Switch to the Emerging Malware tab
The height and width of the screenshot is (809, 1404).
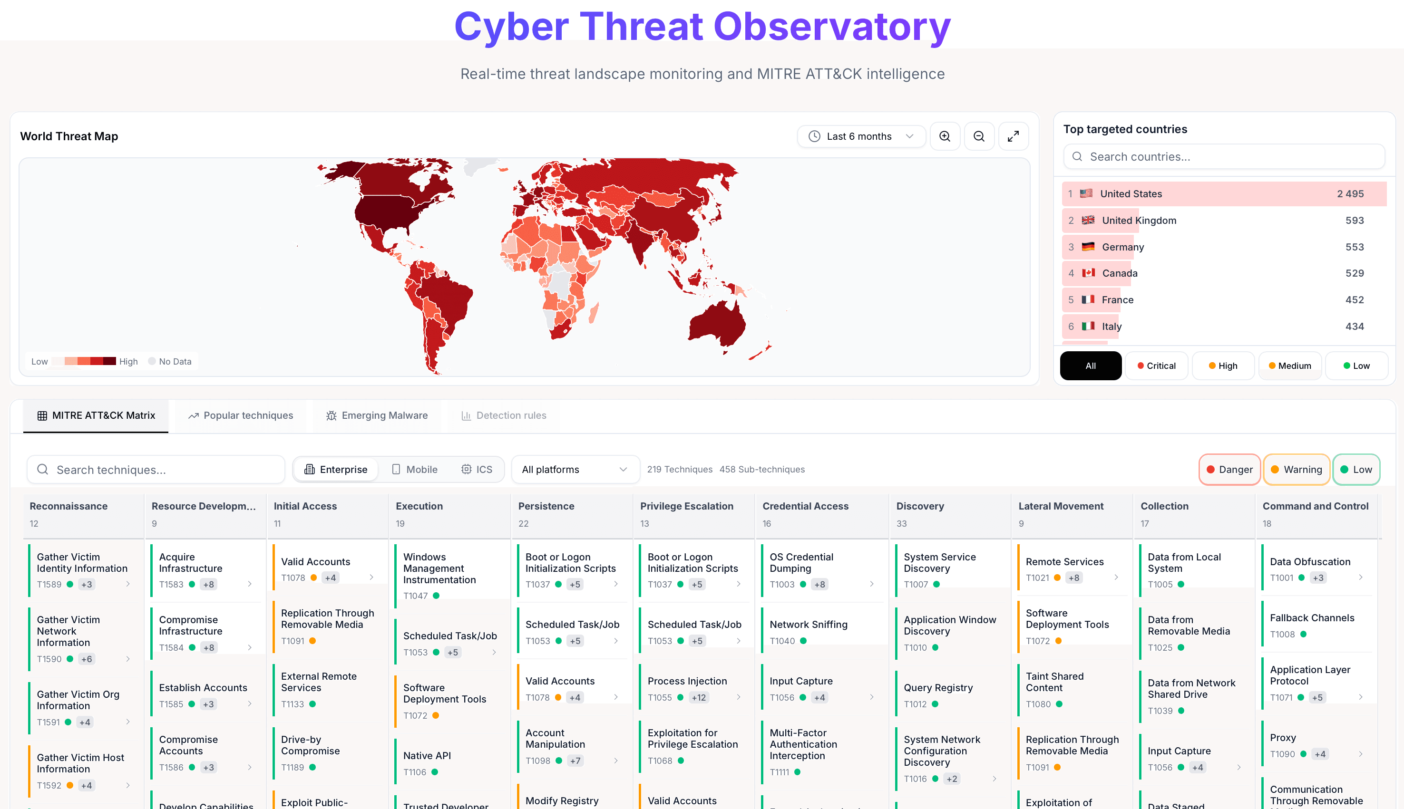coord(377,415)
